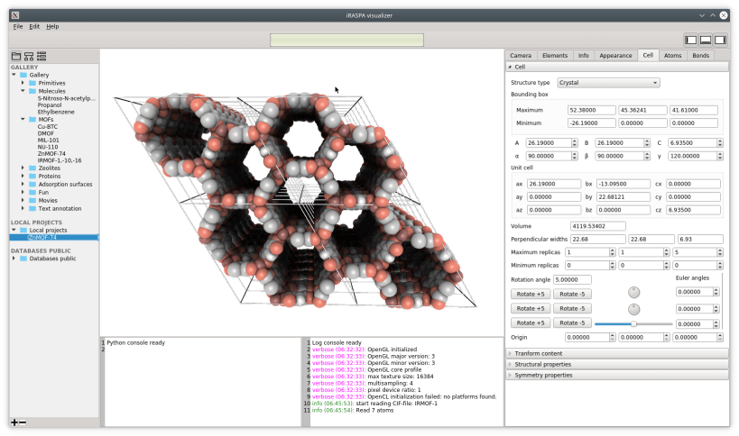Open the project folder view icon
The height and width of the screenshot is (436, 739).
point(16,56)
